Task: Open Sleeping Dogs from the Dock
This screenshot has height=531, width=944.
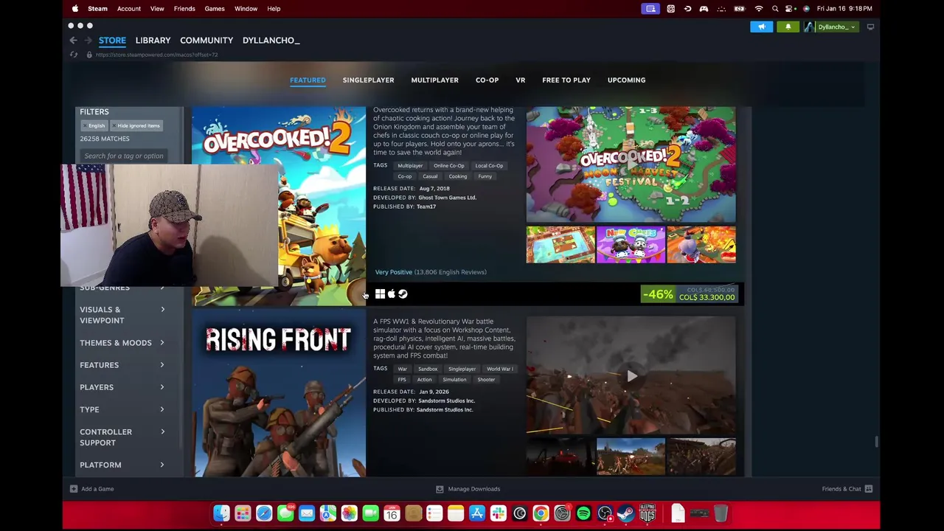Action: click(648, 513)
